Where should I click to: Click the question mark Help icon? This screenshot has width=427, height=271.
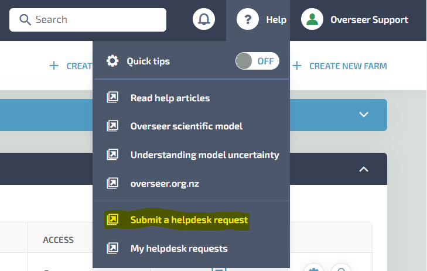click(248, 19)
